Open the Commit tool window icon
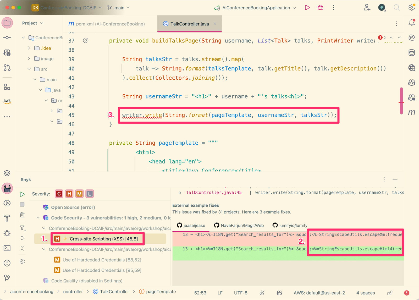Image resolution: width=419 pixels, height=300 pixels. click(x=7, y=38)
